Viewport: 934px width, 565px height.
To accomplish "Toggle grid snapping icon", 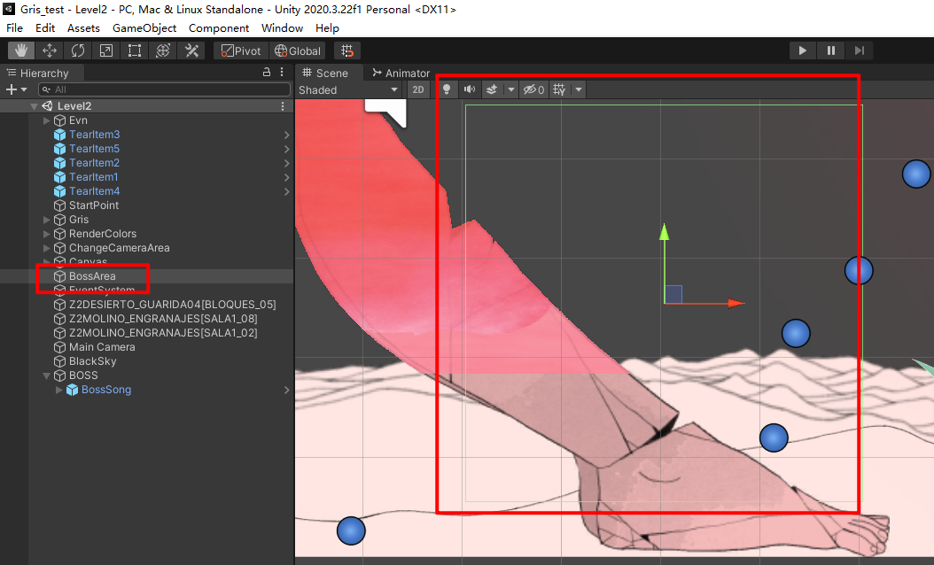I will coord(347,50).
